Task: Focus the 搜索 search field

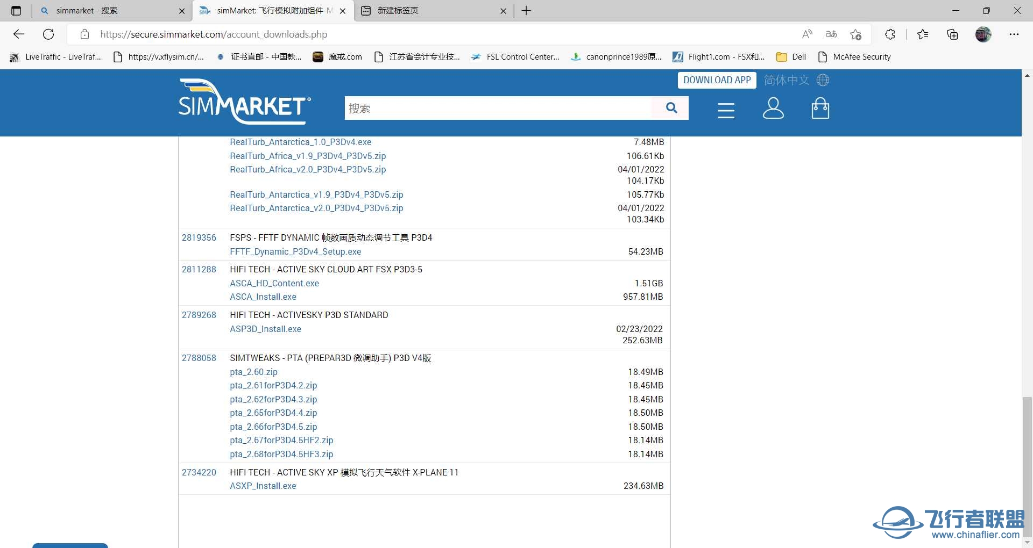Action: pos(498,108)
